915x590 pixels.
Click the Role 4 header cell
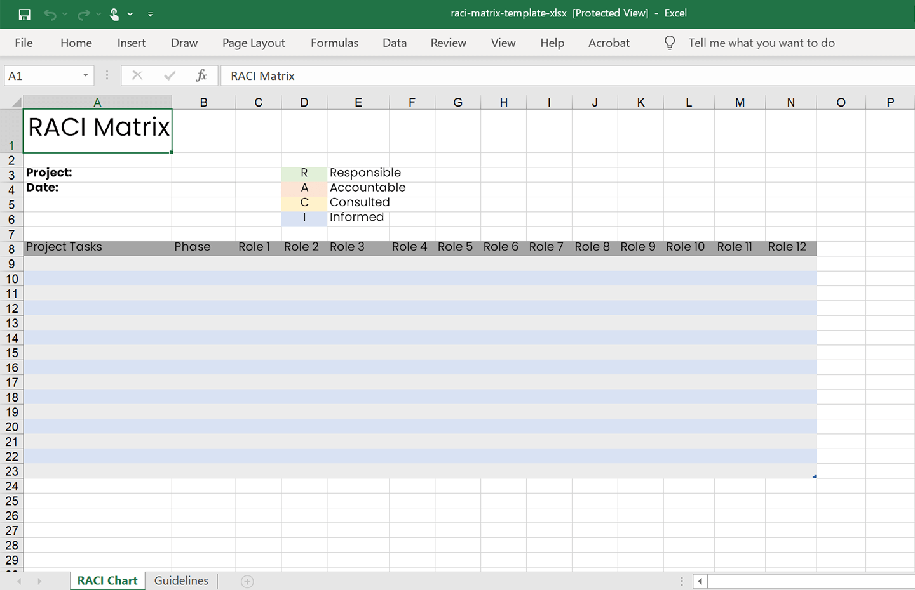(412, 247)
